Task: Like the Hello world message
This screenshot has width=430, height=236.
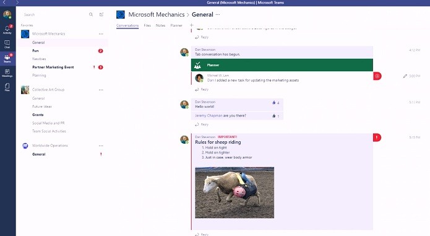Action: (273, 103)
